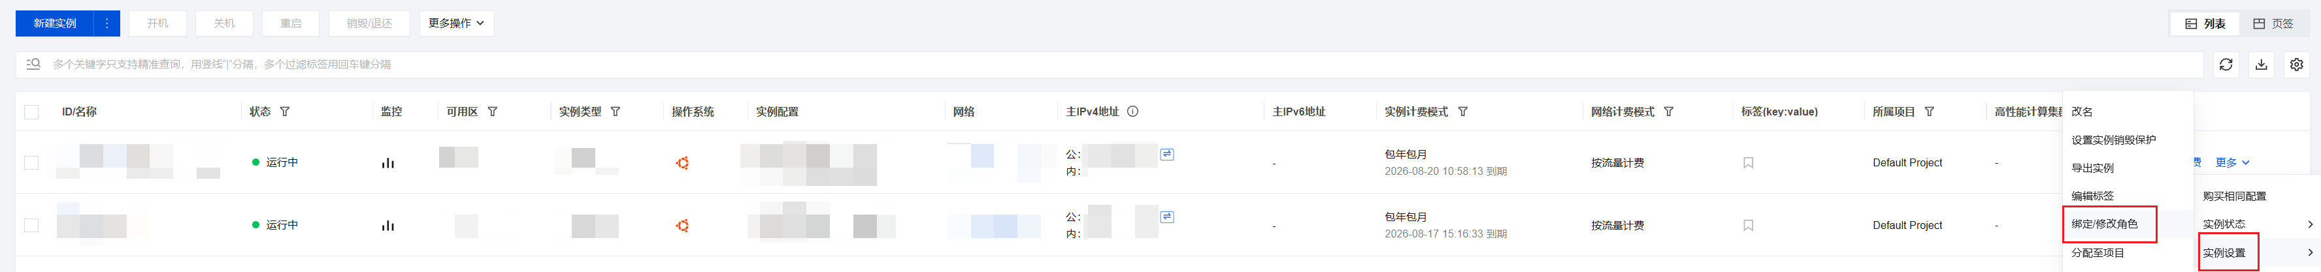The width and height of the screenshot is (2321, 272).
Task: Expand the 更多 dropdown in first row
Action: pos(2233,163)
